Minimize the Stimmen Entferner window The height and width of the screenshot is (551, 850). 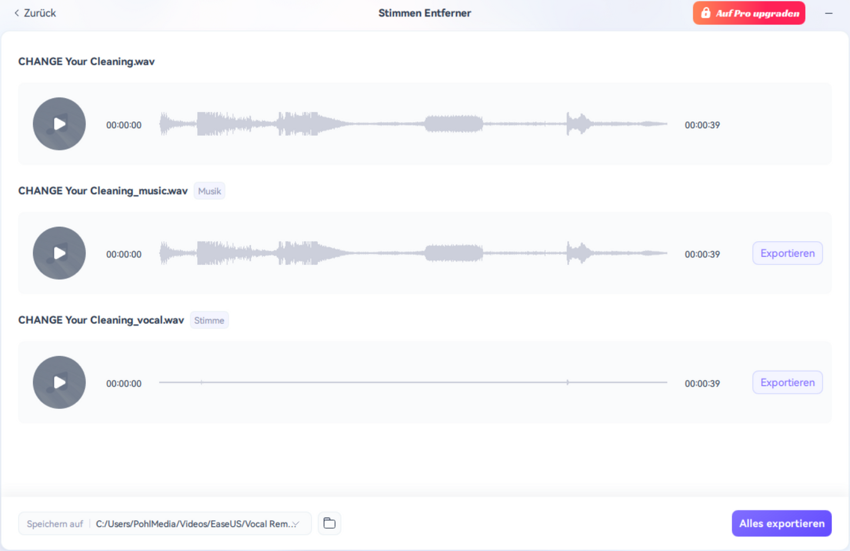point(829,13)
